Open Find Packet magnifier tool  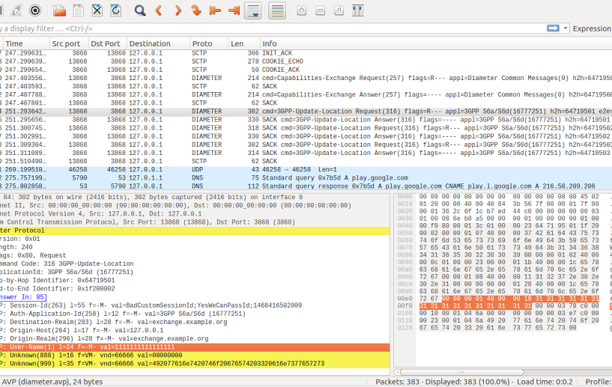pos(140,10)
